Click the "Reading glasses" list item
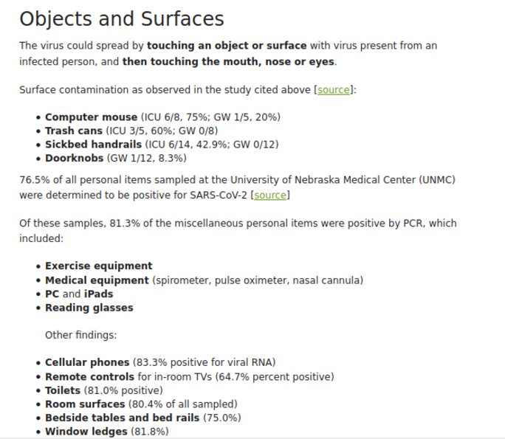The image size is (505, 439). (89, 308)
